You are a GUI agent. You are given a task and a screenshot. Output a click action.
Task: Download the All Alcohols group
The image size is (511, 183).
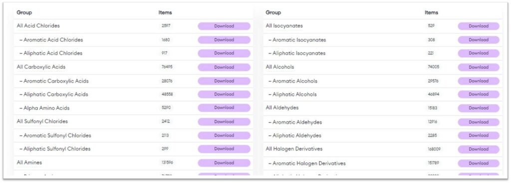click(479, 67)
